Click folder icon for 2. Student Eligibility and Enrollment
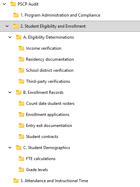140x187 pixels. (16, 26)
